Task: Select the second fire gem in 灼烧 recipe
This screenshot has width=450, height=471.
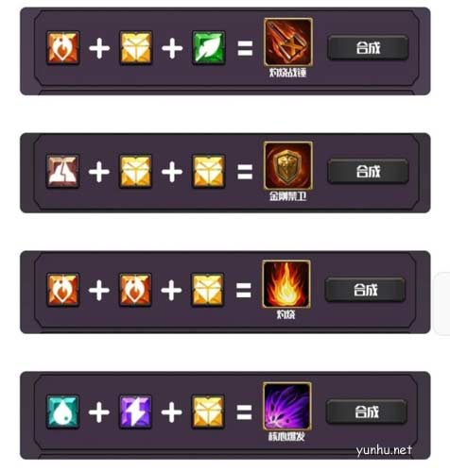Action: click(x=135, y=290)
